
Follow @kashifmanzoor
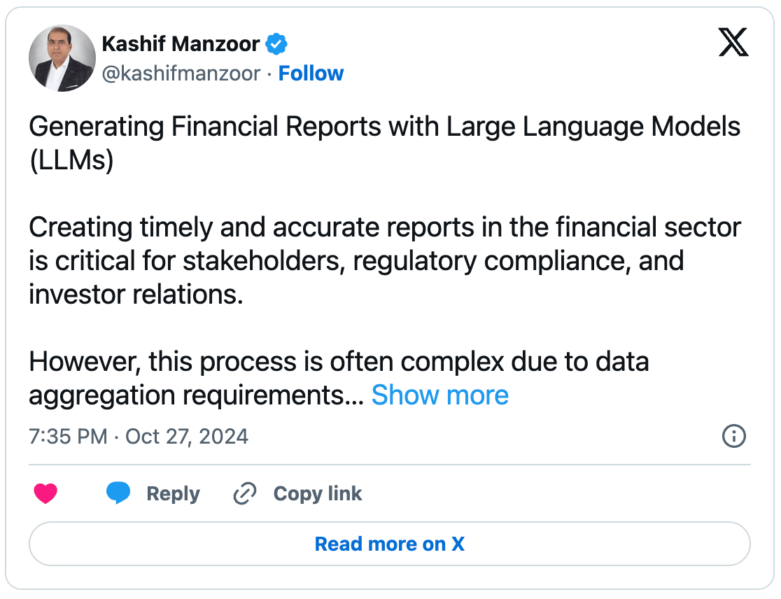coord(311,73)
